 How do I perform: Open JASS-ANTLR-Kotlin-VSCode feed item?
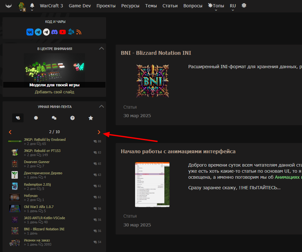(44, 218)
